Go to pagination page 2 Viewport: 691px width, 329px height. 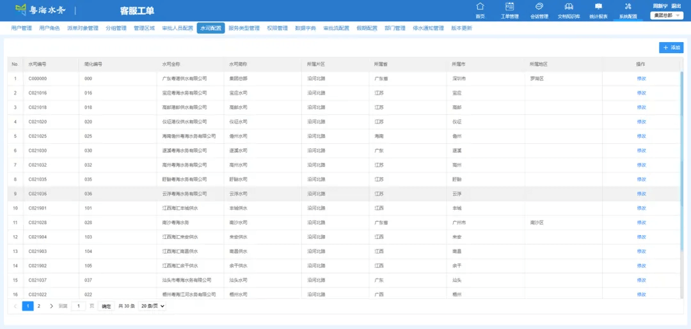pos(39,306)
